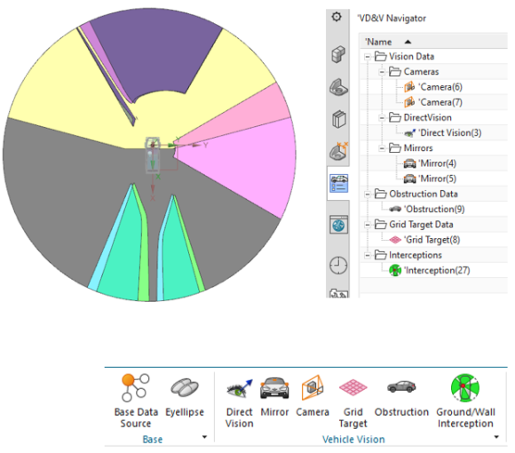The image size is (515, 453).
Task: Click the Vision Data folder label
Action: pyautogui.click(x=411, y=57)
